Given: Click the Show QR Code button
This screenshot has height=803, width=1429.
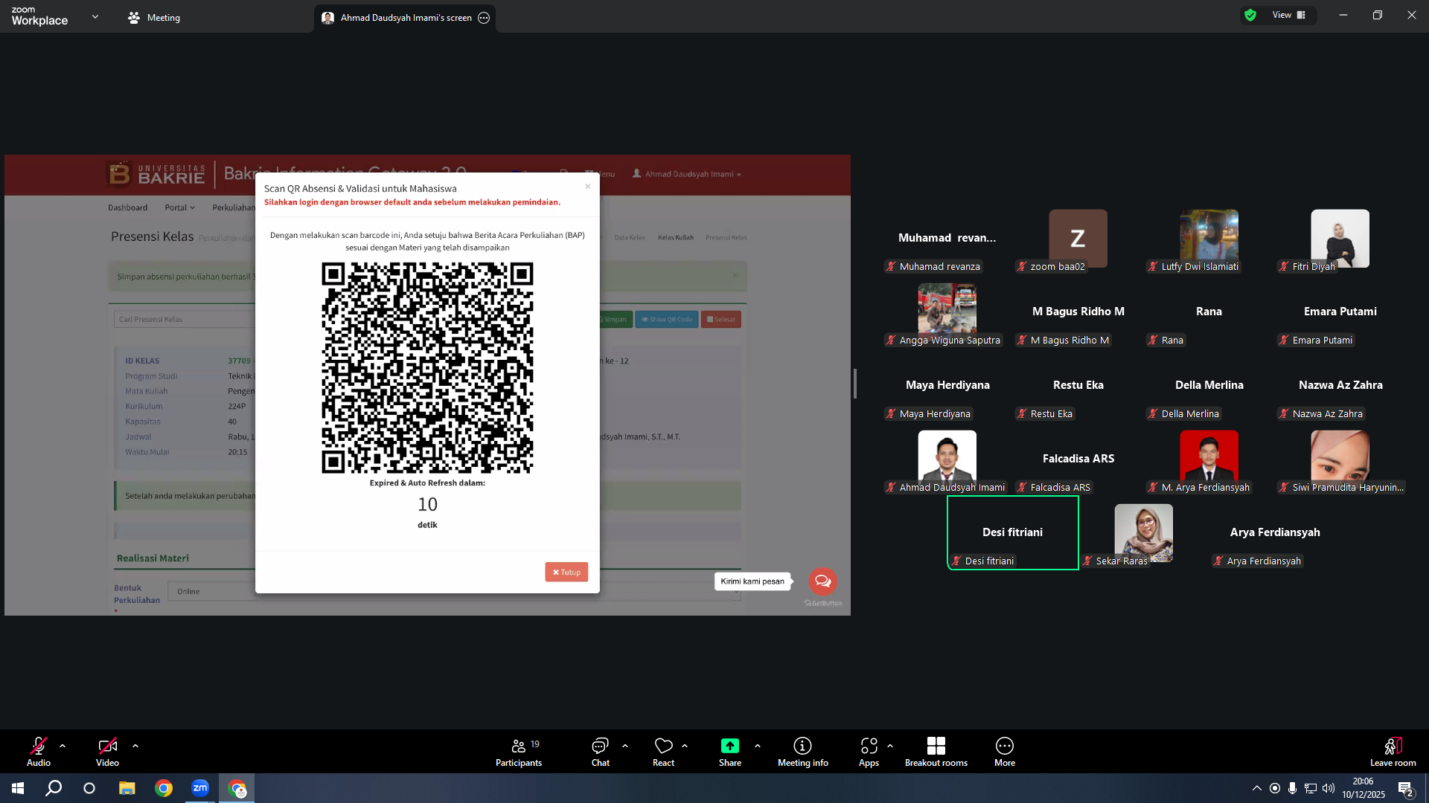Looking at the screenshot, I should [667, 320].
